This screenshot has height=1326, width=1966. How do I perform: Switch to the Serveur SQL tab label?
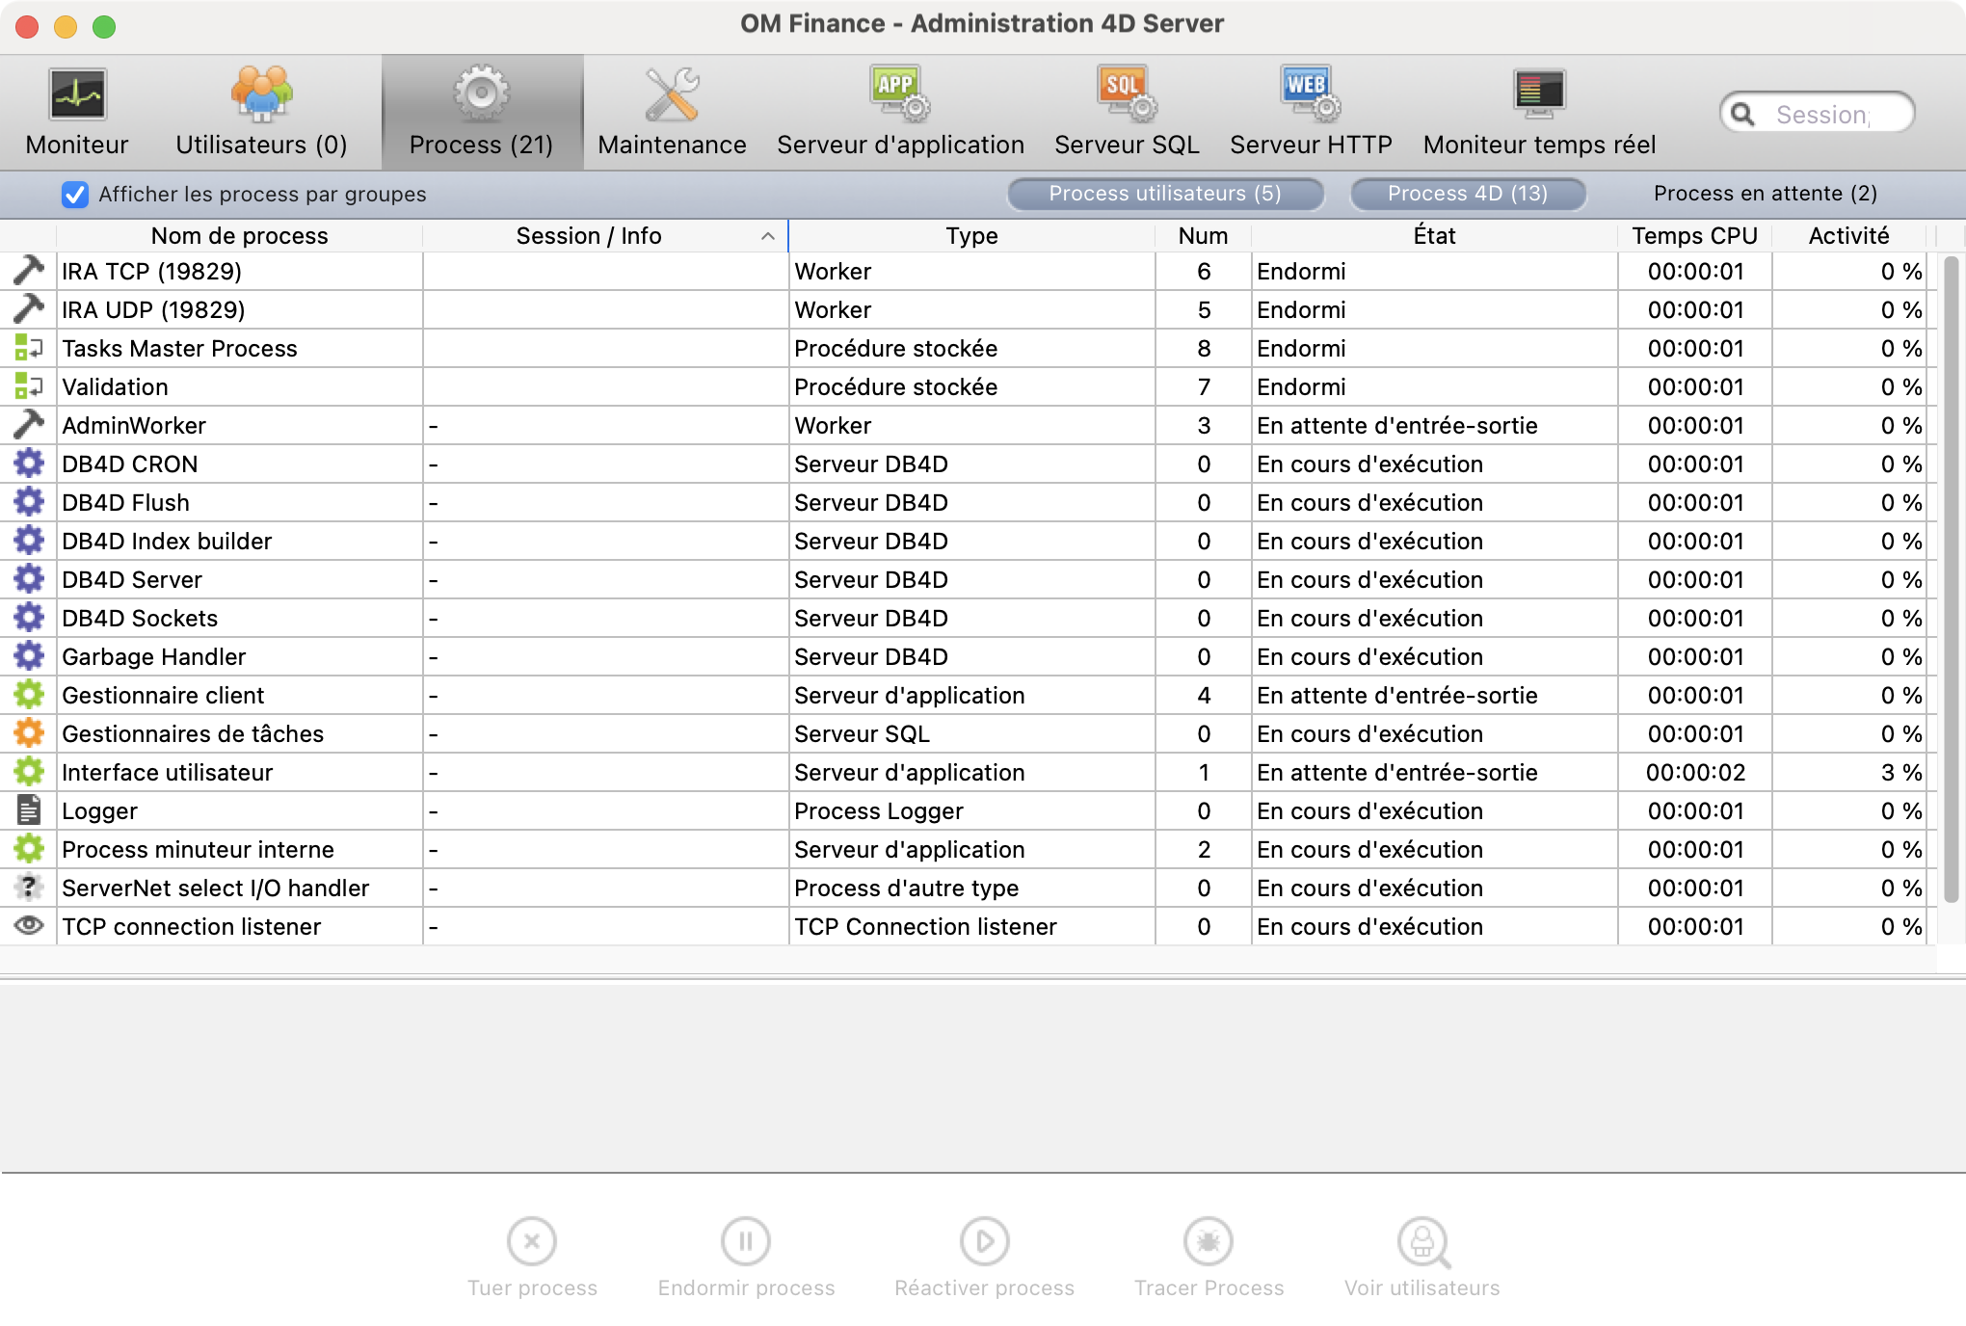point(1127,145)
